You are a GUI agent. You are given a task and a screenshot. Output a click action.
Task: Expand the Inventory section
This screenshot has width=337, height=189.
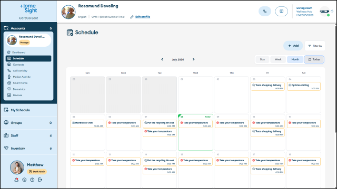pyautogui.click(x=28, y=148)
